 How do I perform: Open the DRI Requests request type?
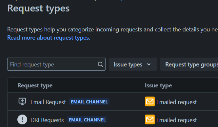(47, 120)
